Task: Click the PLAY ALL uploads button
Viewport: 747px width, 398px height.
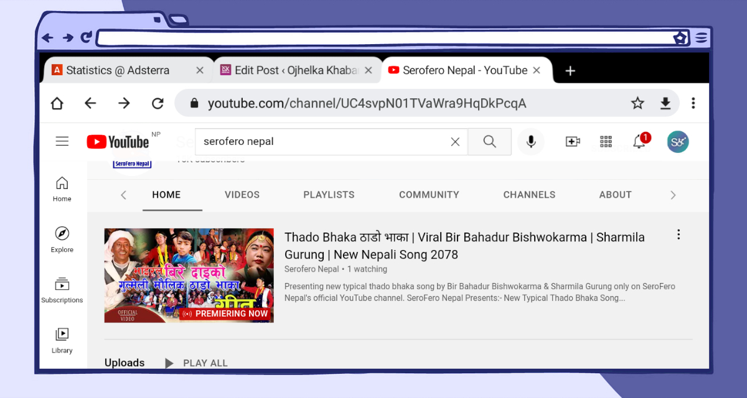Action: click(197, 363)
